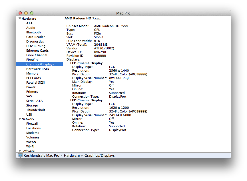The width and height of the screenshot is (247, 181).
Task: Click Hardware in the path bar
Action: (x=72, y=156)
